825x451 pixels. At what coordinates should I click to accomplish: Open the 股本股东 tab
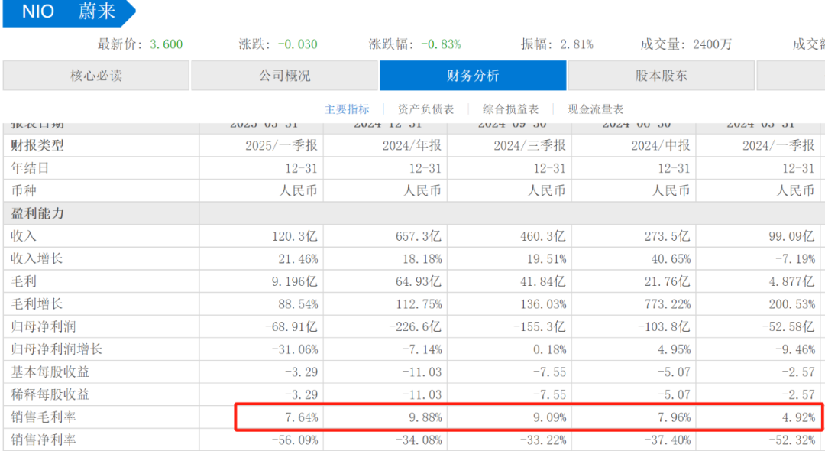click(661, 76)
